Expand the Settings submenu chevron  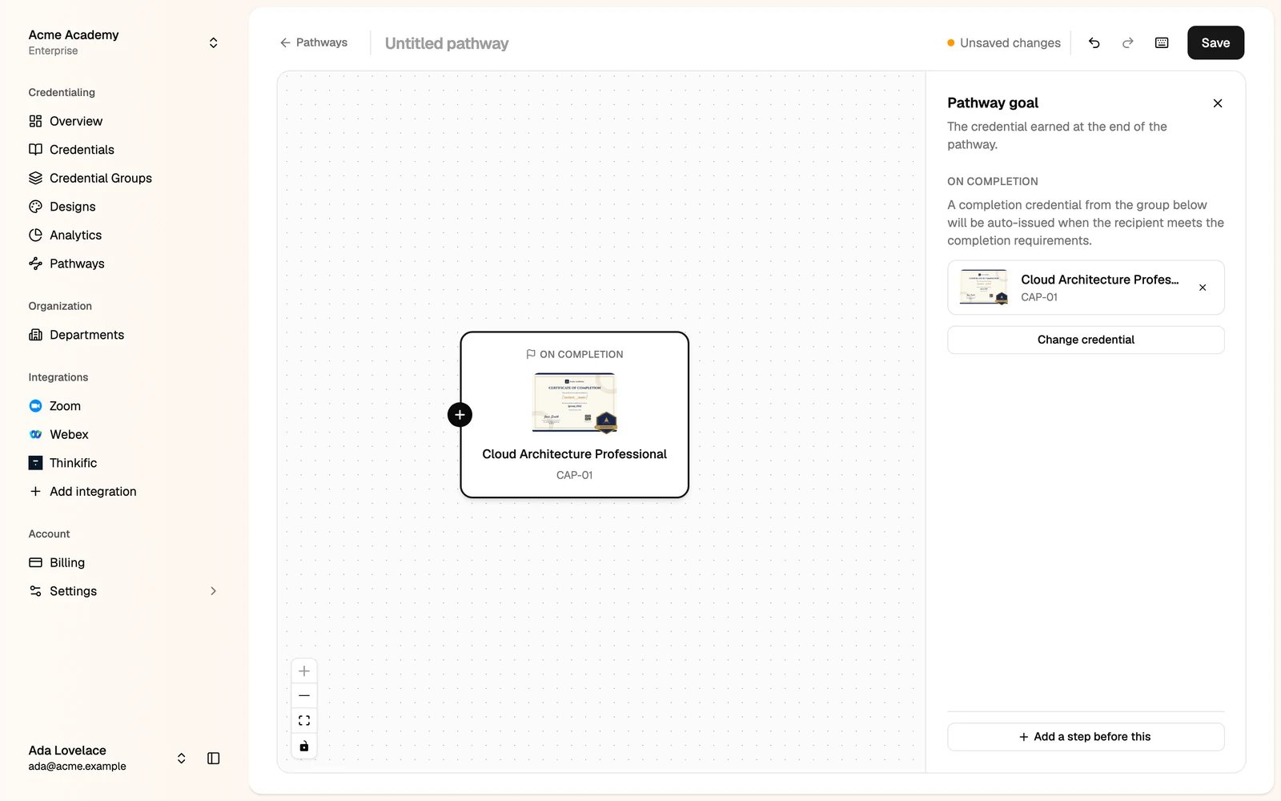[x=213, y=591]
